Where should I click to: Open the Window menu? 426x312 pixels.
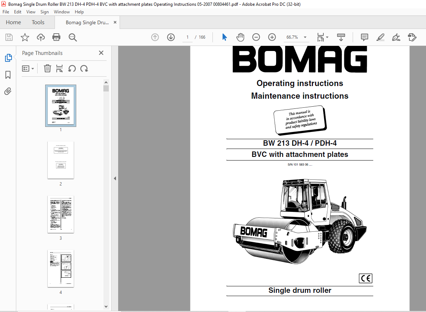[62, 12]
